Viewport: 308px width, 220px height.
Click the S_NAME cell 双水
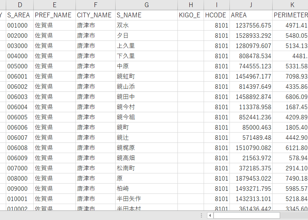(x=147, y=25)
